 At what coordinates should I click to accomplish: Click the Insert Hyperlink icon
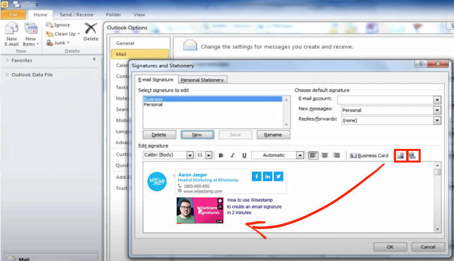[x=412, y=155]
